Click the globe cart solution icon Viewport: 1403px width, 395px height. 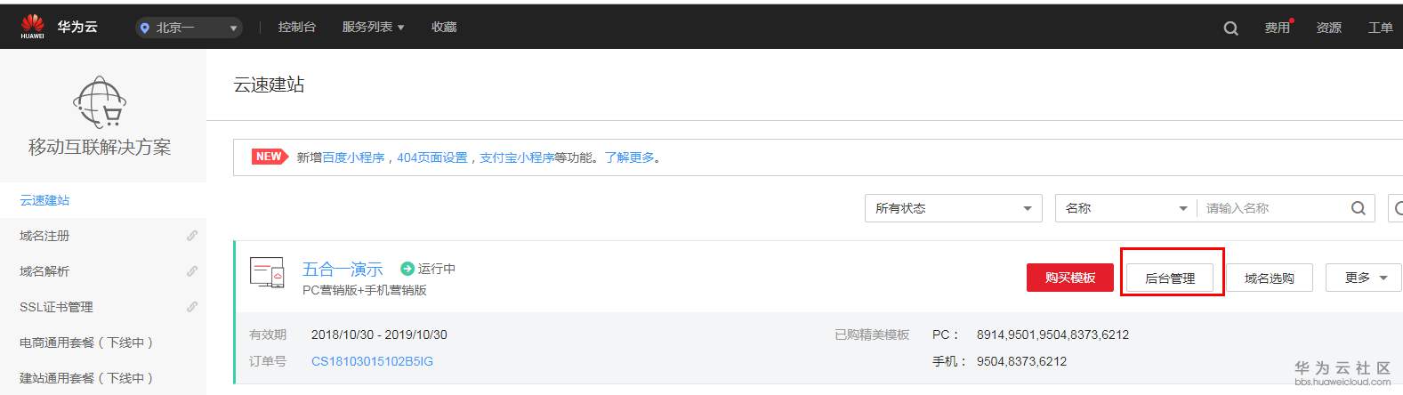tap(100, 102)
